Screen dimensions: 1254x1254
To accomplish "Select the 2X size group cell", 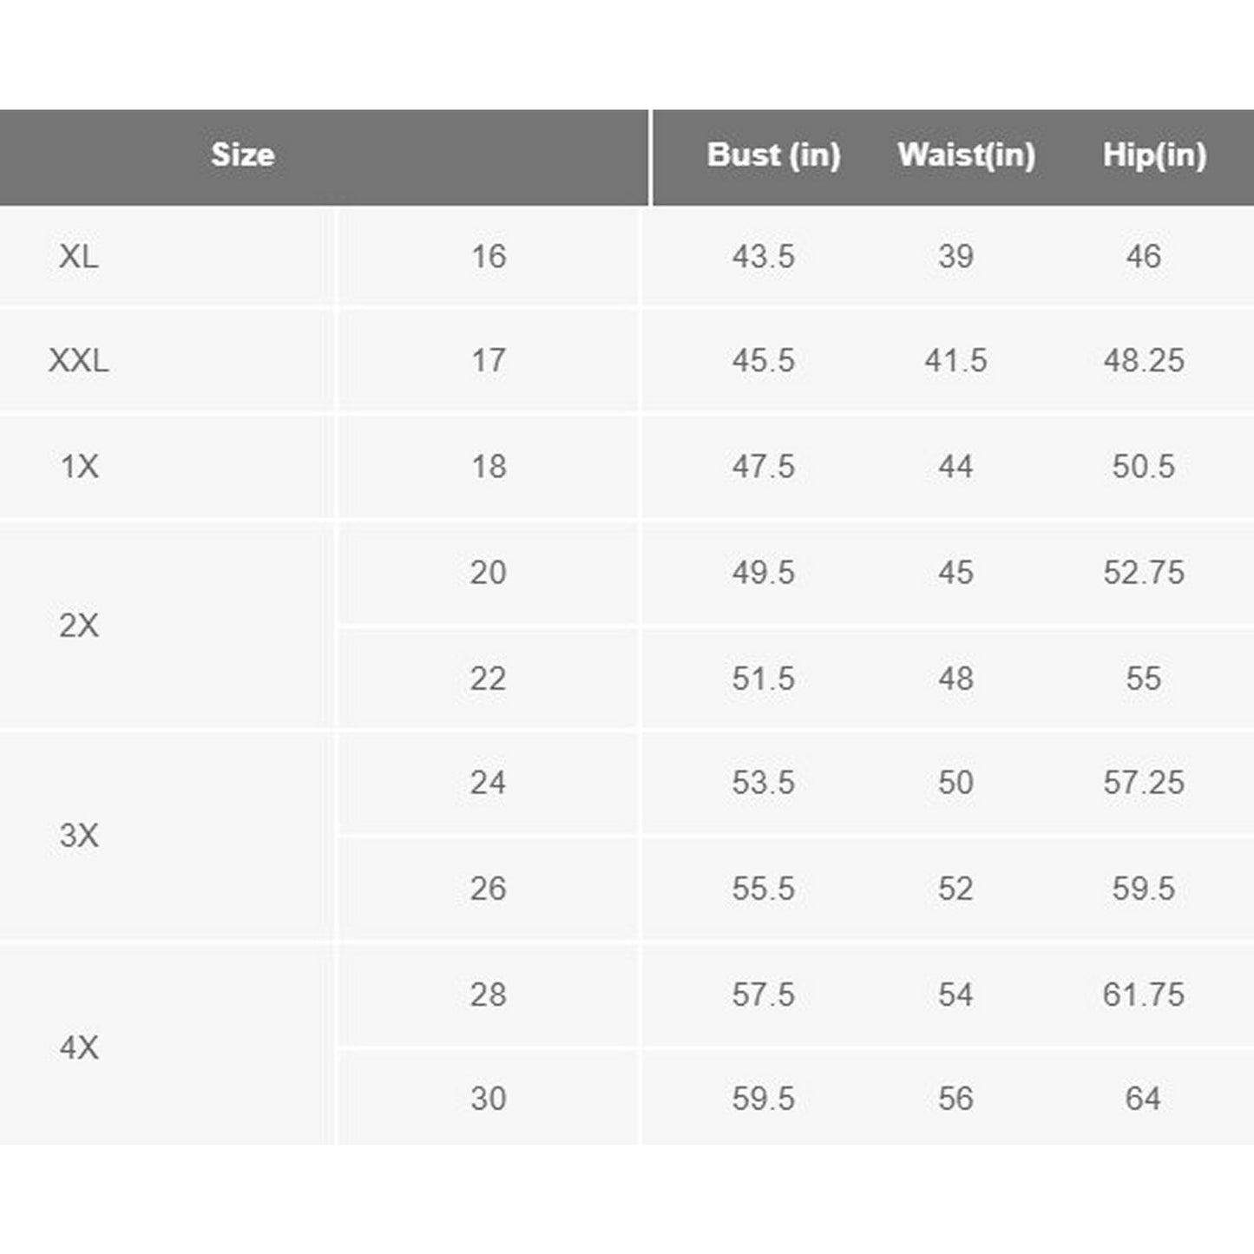I will [78, 626].
